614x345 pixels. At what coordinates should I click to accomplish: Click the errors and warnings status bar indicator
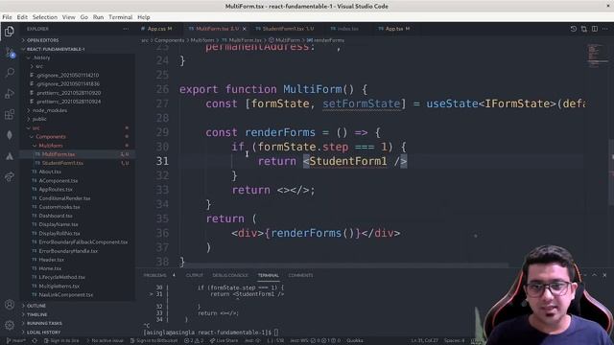pos(194,341)
